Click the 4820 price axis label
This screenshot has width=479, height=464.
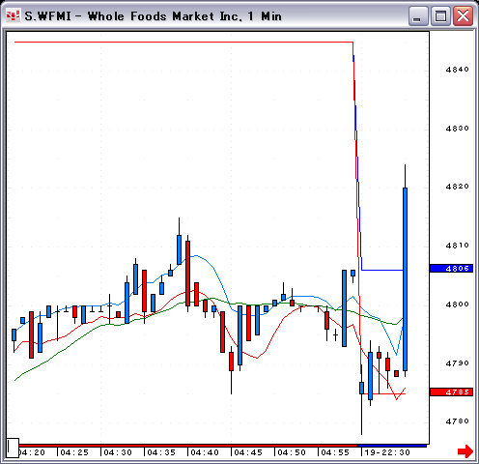[x=458, y=187]
